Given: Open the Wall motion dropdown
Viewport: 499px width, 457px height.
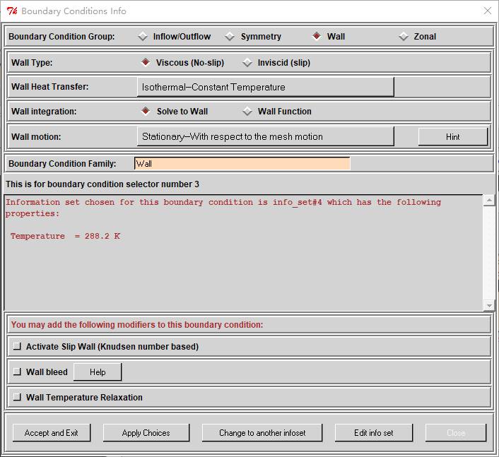Looking at the screenshot, I should (265, 136).
